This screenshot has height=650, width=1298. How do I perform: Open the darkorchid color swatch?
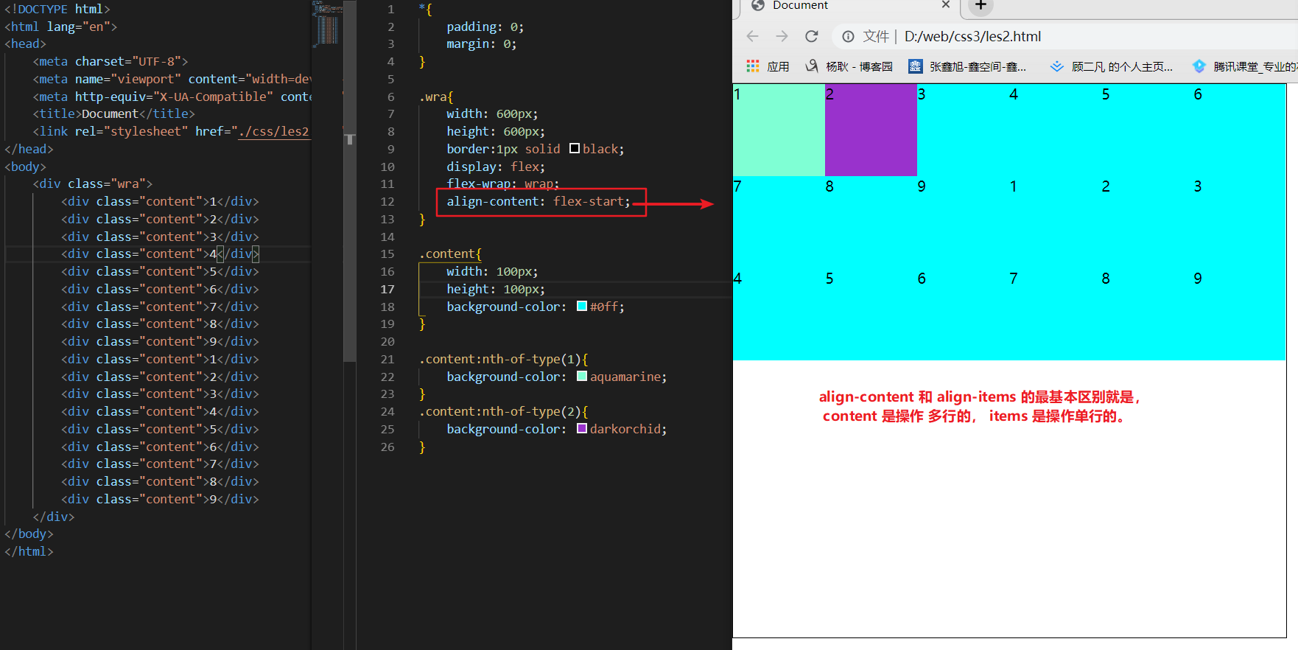tap(582, 429)
